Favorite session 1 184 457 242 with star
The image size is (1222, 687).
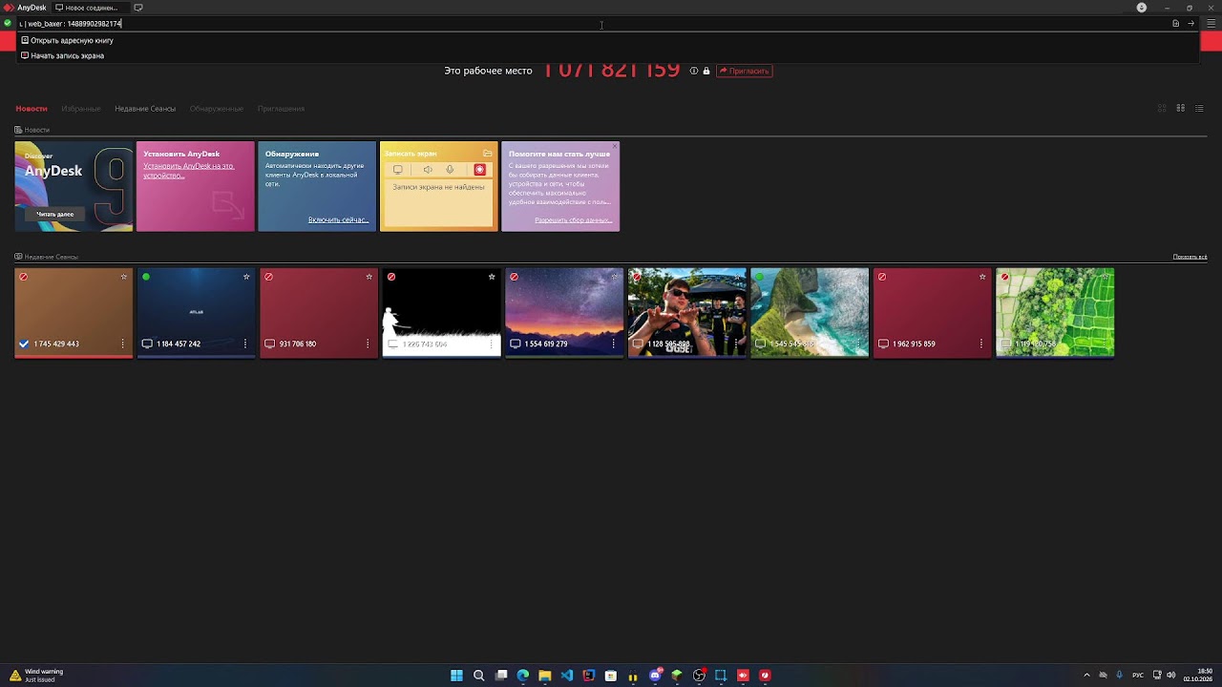pos(246,277)
